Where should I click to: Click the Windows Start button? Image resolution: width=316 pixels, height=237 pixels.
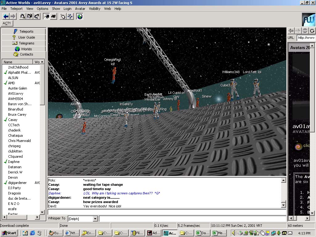click(9, 233)
